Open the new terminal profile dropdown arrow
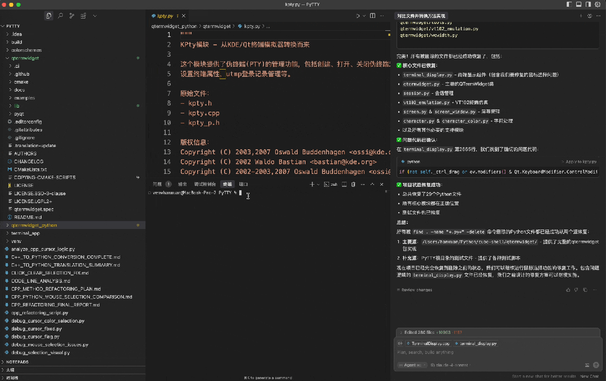 318,185
